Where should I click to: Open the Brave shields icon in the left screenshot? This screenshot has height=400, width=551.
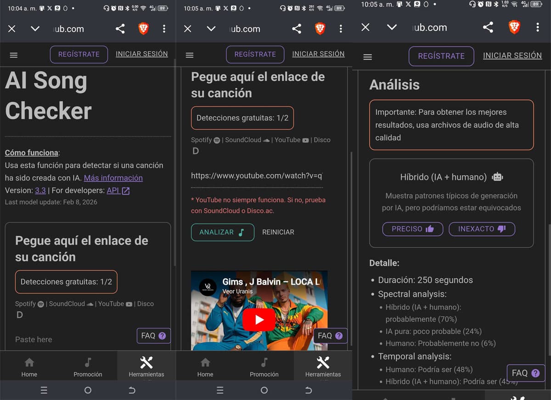click(144, 29)
